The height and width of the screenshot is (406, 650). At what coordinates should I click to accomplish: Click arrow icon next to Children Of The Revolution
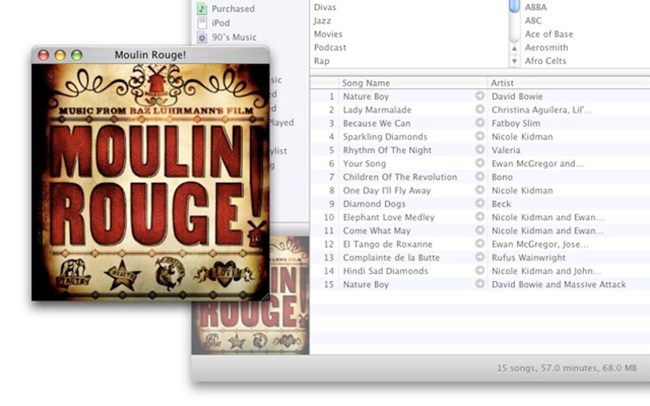[x=480, y=176]
